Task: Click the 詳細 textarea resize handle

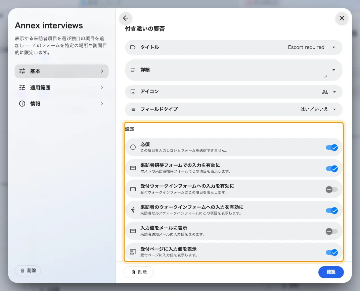Action: pos(325,76)
